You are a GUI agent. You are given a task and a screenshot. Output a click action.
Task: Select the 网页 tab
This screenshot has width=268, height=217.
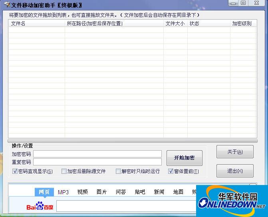click(44, 192)
